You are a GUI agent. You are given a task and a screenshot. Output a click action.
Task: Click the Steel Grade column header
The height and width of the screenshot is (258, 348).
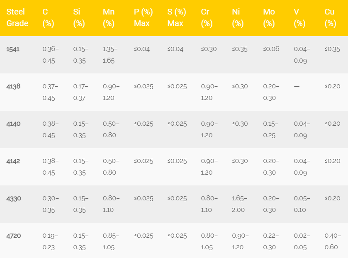[x=17, y=17]
